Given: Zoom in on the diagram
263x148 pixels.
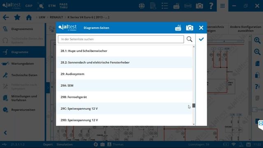Looking at the screenshot, I should click(257, 40).
